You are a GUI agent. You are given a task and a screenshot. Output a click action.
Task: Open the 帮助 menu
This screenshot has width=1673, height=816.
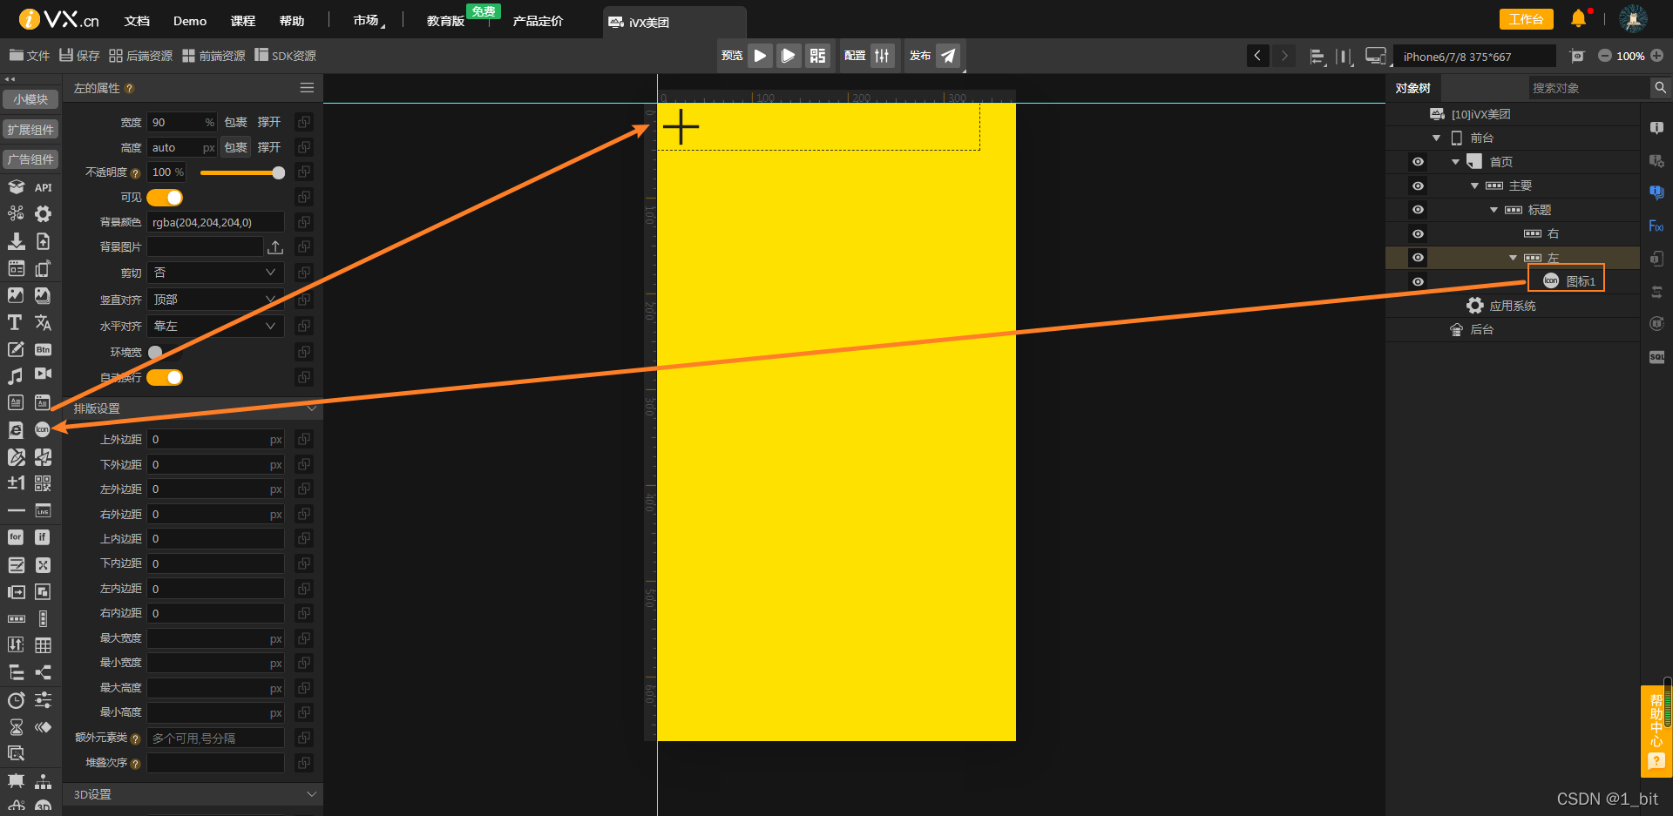[292, 21]
